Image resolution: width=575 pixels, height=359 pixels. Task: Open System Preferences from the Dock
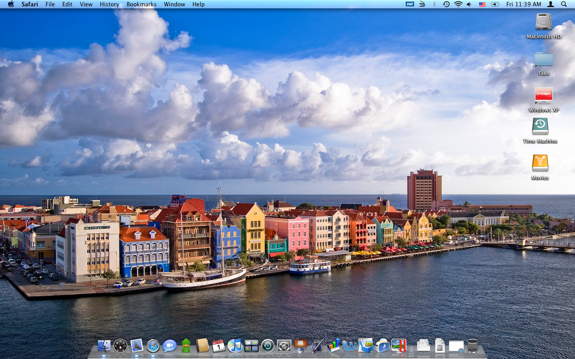pyautogui.click(x=284, y=345)
